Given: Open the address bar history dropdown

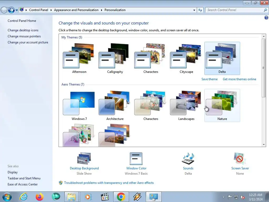Looking at the screenshot, I should pos(194,10).
